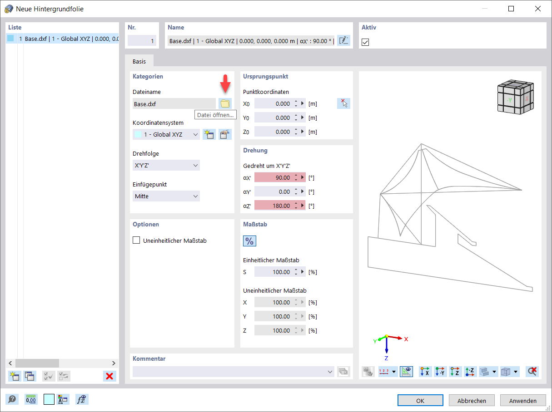This screenshot has height=412, width=552.
Task: Click Y0 coordinate input field
Action: click(273, 118)
